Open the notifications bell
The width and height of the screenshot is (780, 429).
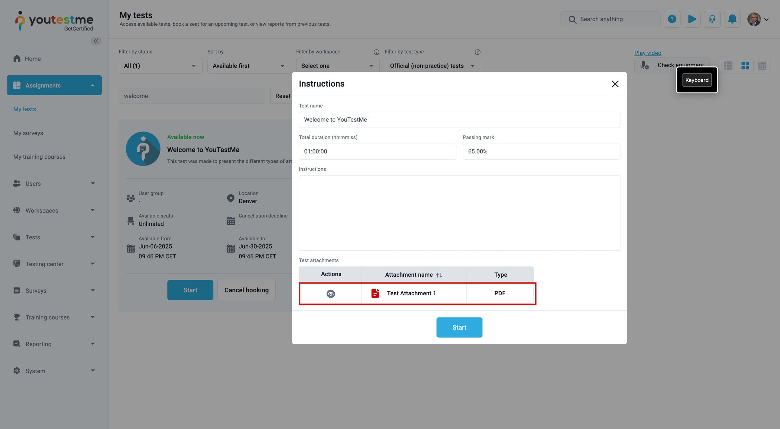pyautogui.click(x=732, y=19)
